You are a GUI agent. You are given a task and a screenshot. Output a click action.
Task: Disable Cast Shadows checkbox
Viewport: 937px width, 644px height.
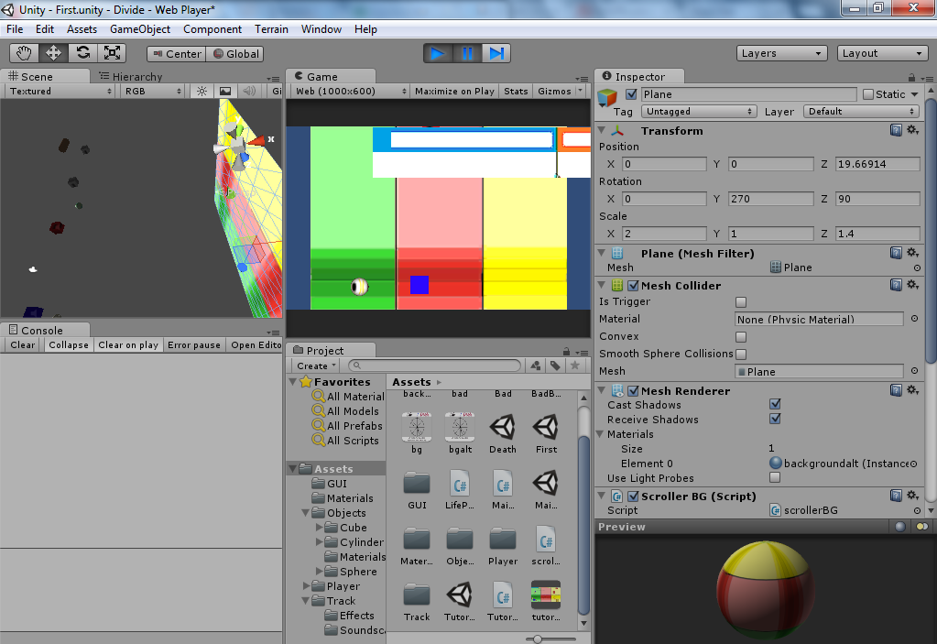775,404
